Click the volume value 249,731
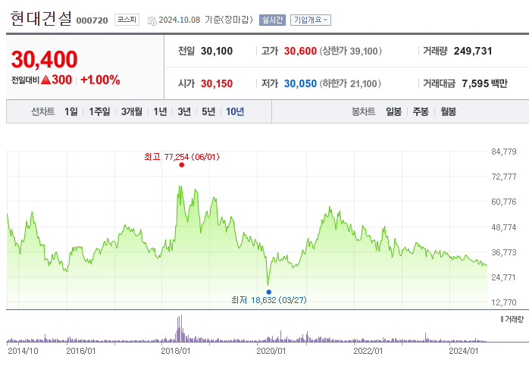This screenshot has width=529, height=366. point(473,52)
